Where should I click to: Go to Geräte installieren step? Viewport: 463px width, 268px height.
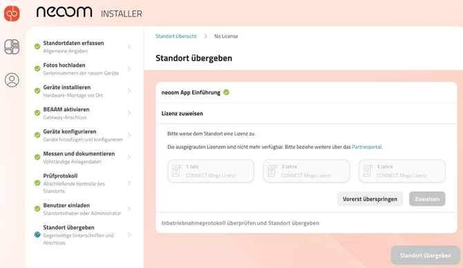(83, 91)
